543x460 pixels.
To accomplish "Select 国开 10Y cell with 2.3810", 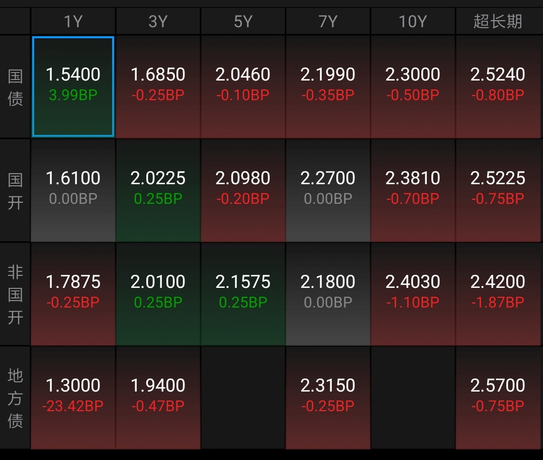I will coord(413,190).
